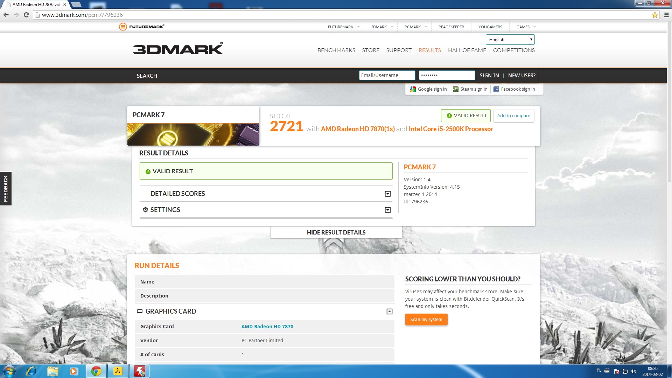Click the Email/Username input field

tap(387, 75)
